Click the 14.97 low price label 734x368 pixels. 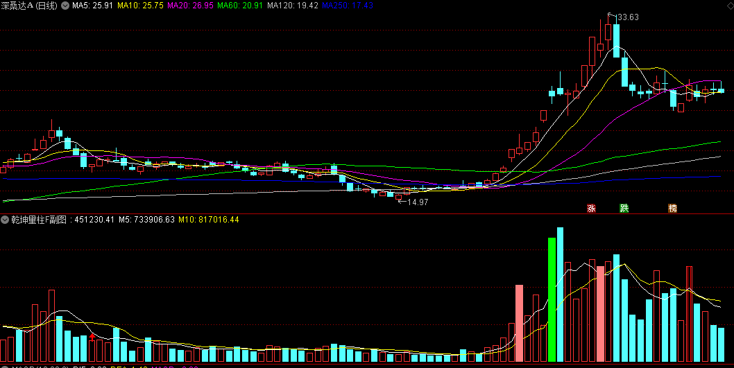(x=418, y=202)
